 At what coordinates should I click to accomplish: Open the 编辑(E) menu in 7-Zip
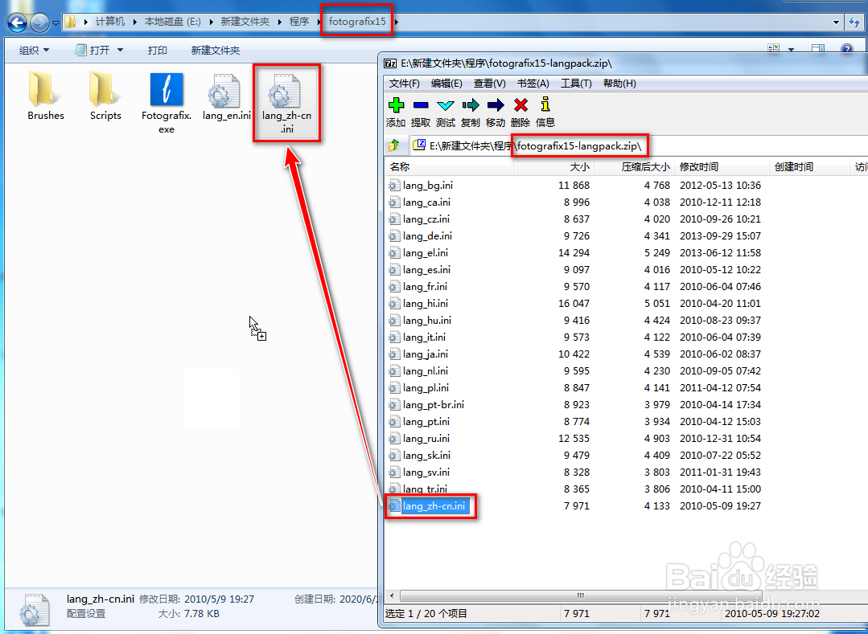[446, 84]
